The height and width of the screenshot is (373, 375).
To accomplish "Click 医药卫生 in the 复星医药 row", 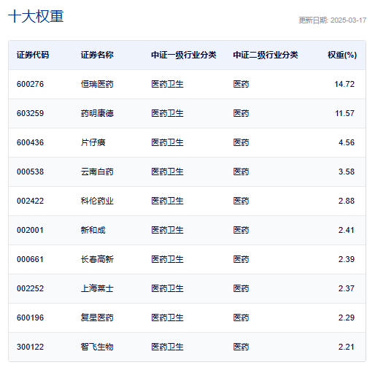I will (x=167, y=318).
